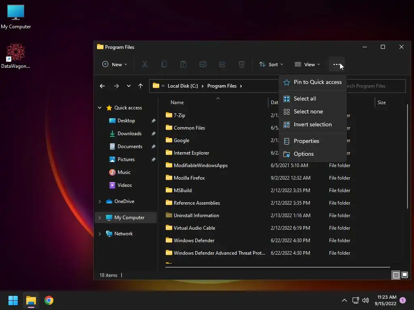
Task: Choose Select all from menu
Action: point(313,98)
